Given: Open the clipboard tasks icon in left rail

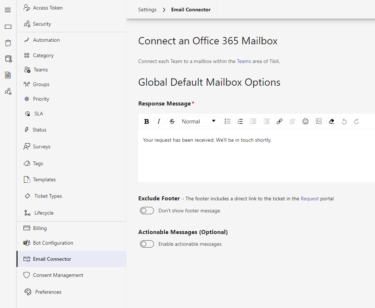Looking at the screenshot, I should [8, 43].
